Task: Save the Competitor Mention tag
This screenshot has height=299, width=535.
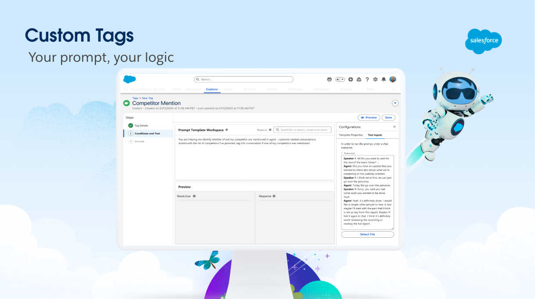Action: (x=388, y=118)
